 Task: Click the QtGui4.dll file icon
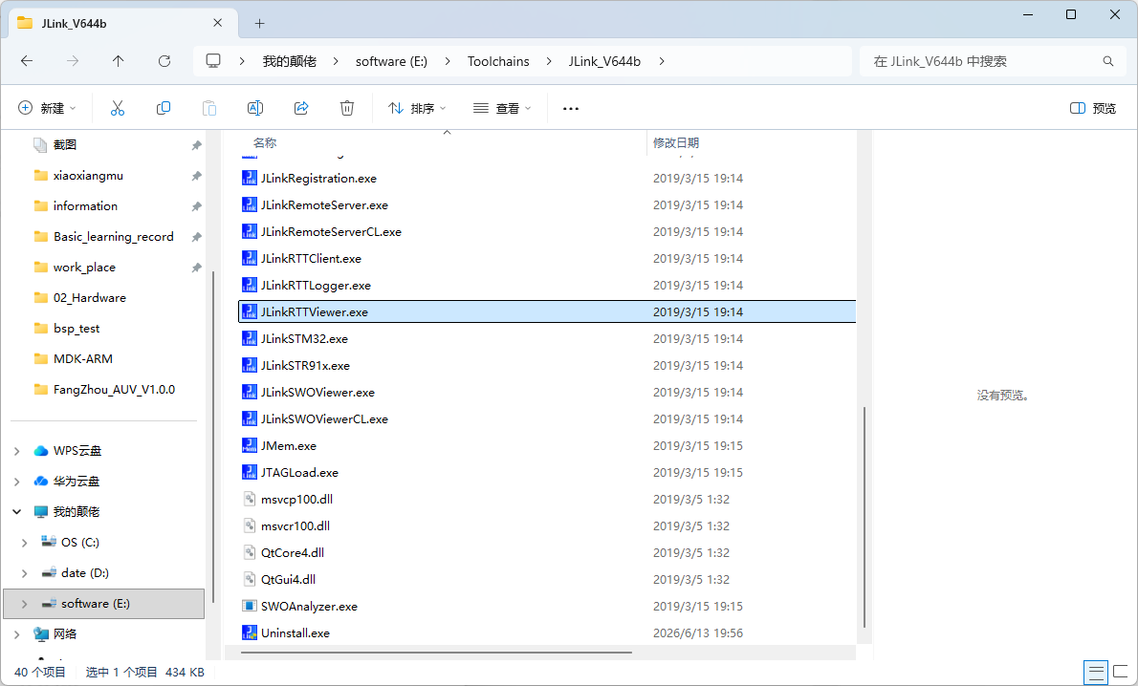tap(249, 579)
